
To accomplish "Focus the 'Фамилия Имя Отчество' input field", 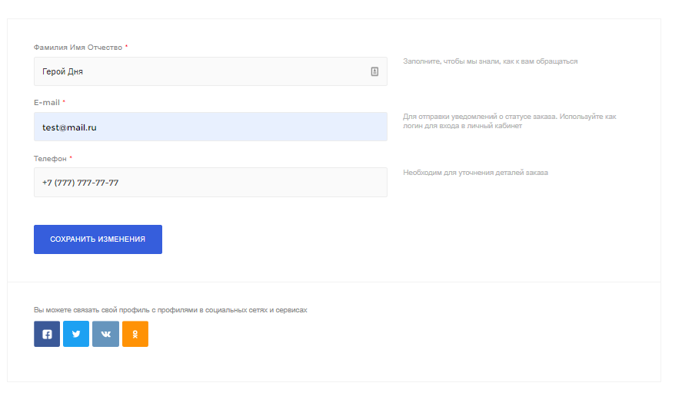I will (x=211, y=71).
